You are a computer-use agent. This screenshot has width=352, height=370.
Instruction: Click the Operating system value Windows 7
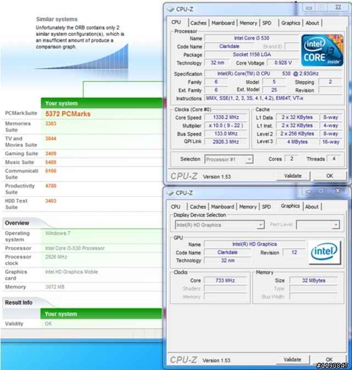point(58,233)
